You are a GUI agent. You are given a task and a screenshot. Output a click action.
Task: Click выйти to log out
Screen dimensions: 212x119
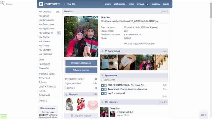pos(166,4)
